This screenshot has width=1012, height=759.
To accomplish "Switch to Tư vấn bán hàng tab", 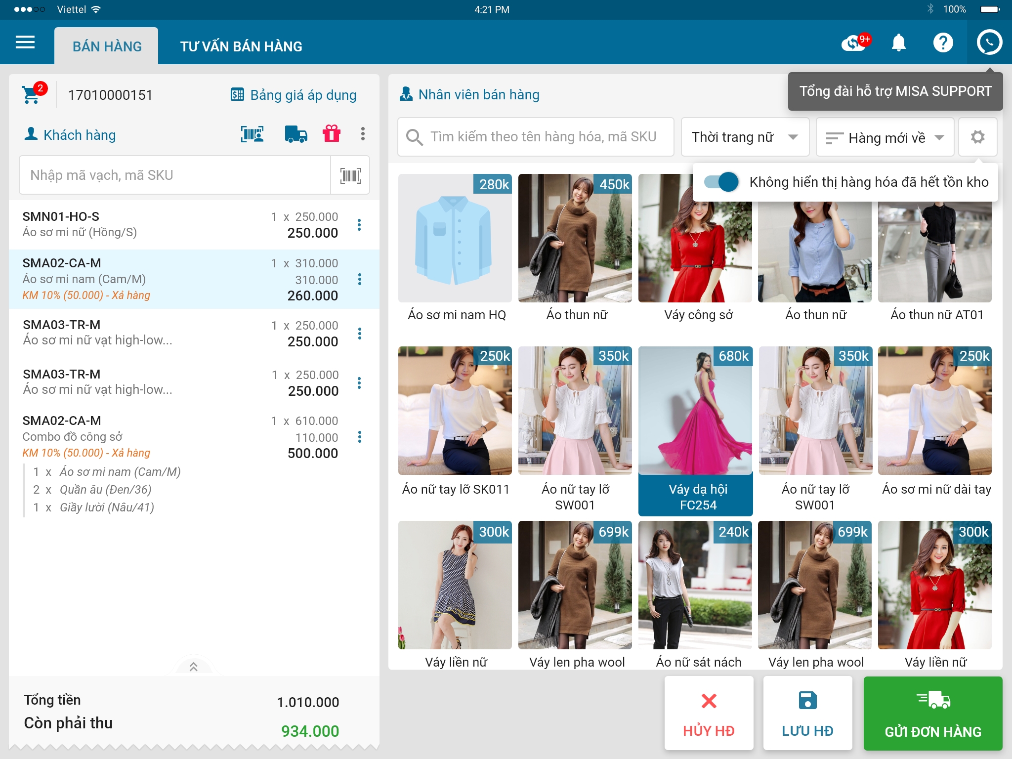I will [x=241, y=46].
